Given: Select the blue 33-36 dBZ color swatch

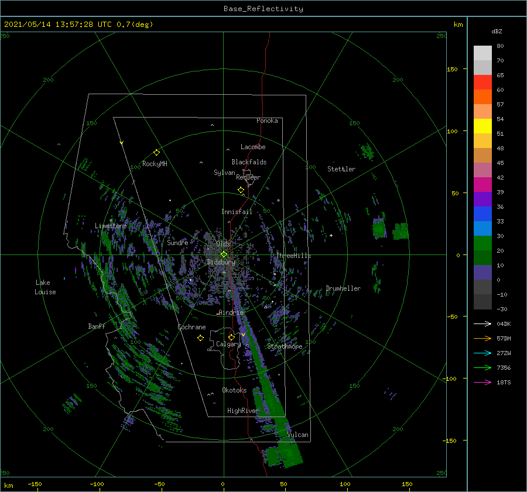Looking at the screenshot, I should click(x=482, y=214).
